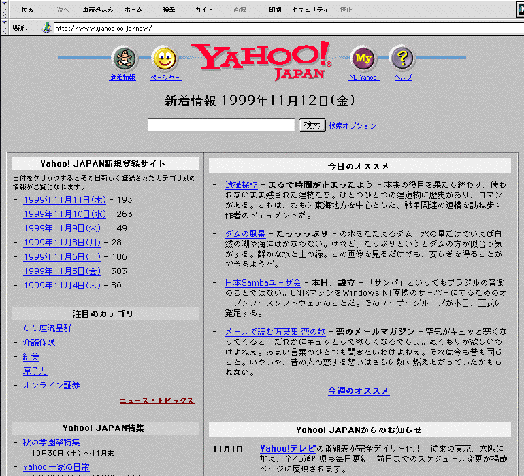Viewport: 524px width, 476px height.
Task: Open the Yahoo!一家の日常 link
Action: [56, 466]
